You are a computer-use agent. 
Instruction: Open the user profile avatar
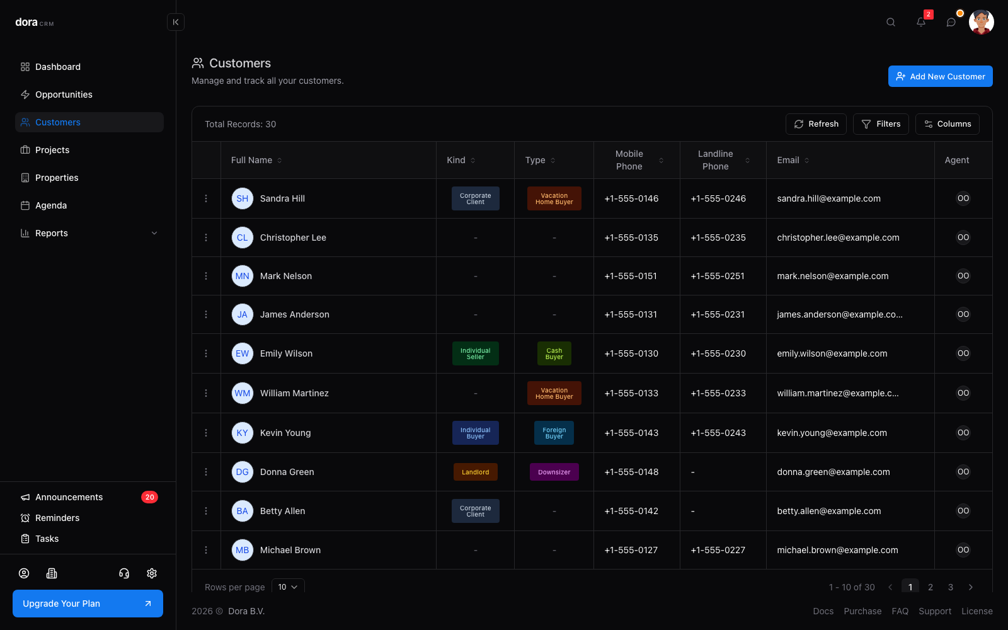(x=982, y=22)
